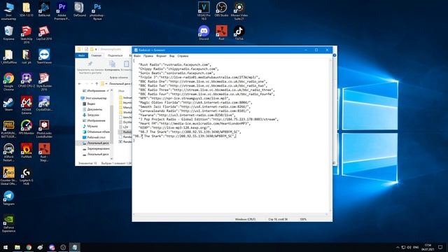Select the Battle.net desktop icon

point(44,9)
